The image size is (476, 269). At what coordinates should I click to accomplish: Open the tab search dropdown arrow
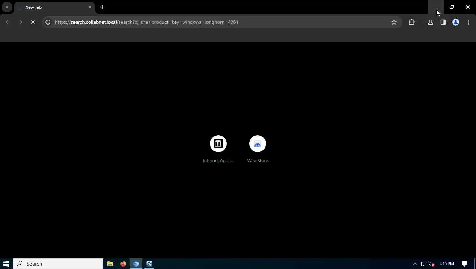(7, 7)
